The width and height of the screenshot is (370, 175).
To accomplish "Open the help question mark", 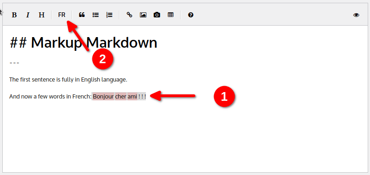I will [191, 15].
